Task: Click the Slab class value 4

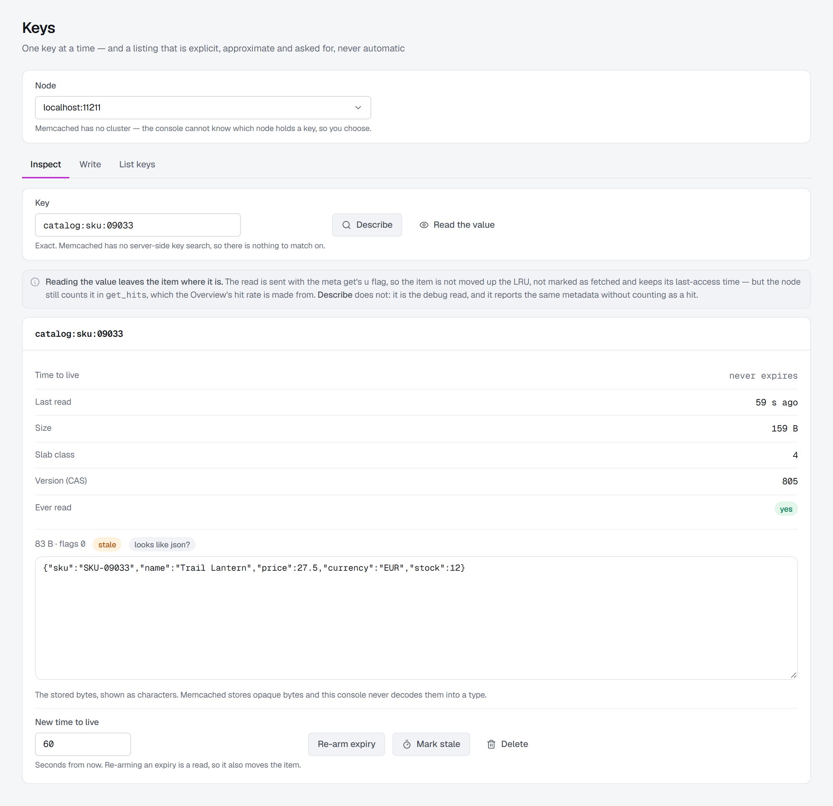Action: click(x=795, y=455)
